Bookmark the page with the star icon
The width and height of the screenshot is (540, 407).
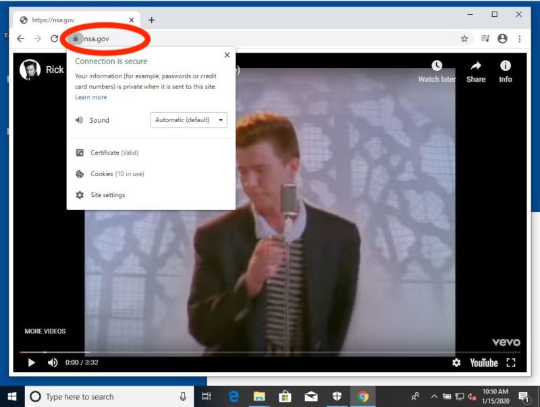click(464, 39)
